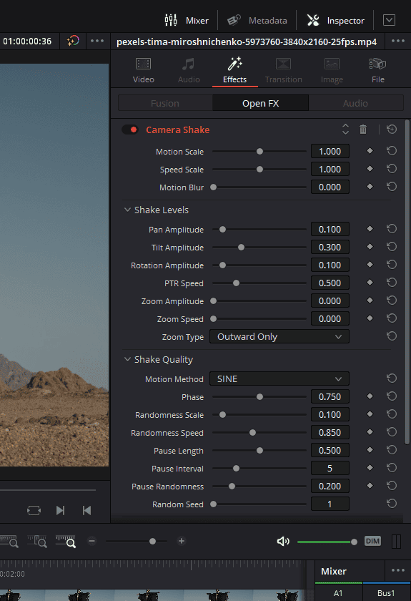Click the speaker mute icon

coord(283,541)
